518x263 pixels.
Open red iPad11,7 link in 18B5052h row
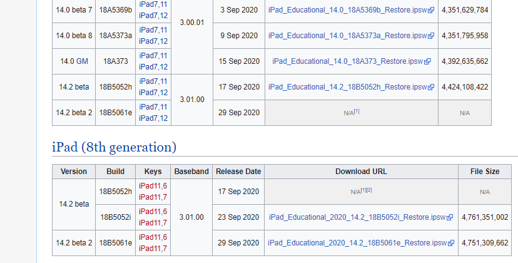coord(153,197)
